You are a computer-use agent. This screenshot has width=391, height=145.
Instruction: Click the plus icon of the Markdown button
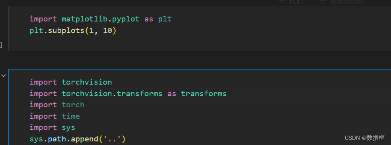tap(323, 2)
